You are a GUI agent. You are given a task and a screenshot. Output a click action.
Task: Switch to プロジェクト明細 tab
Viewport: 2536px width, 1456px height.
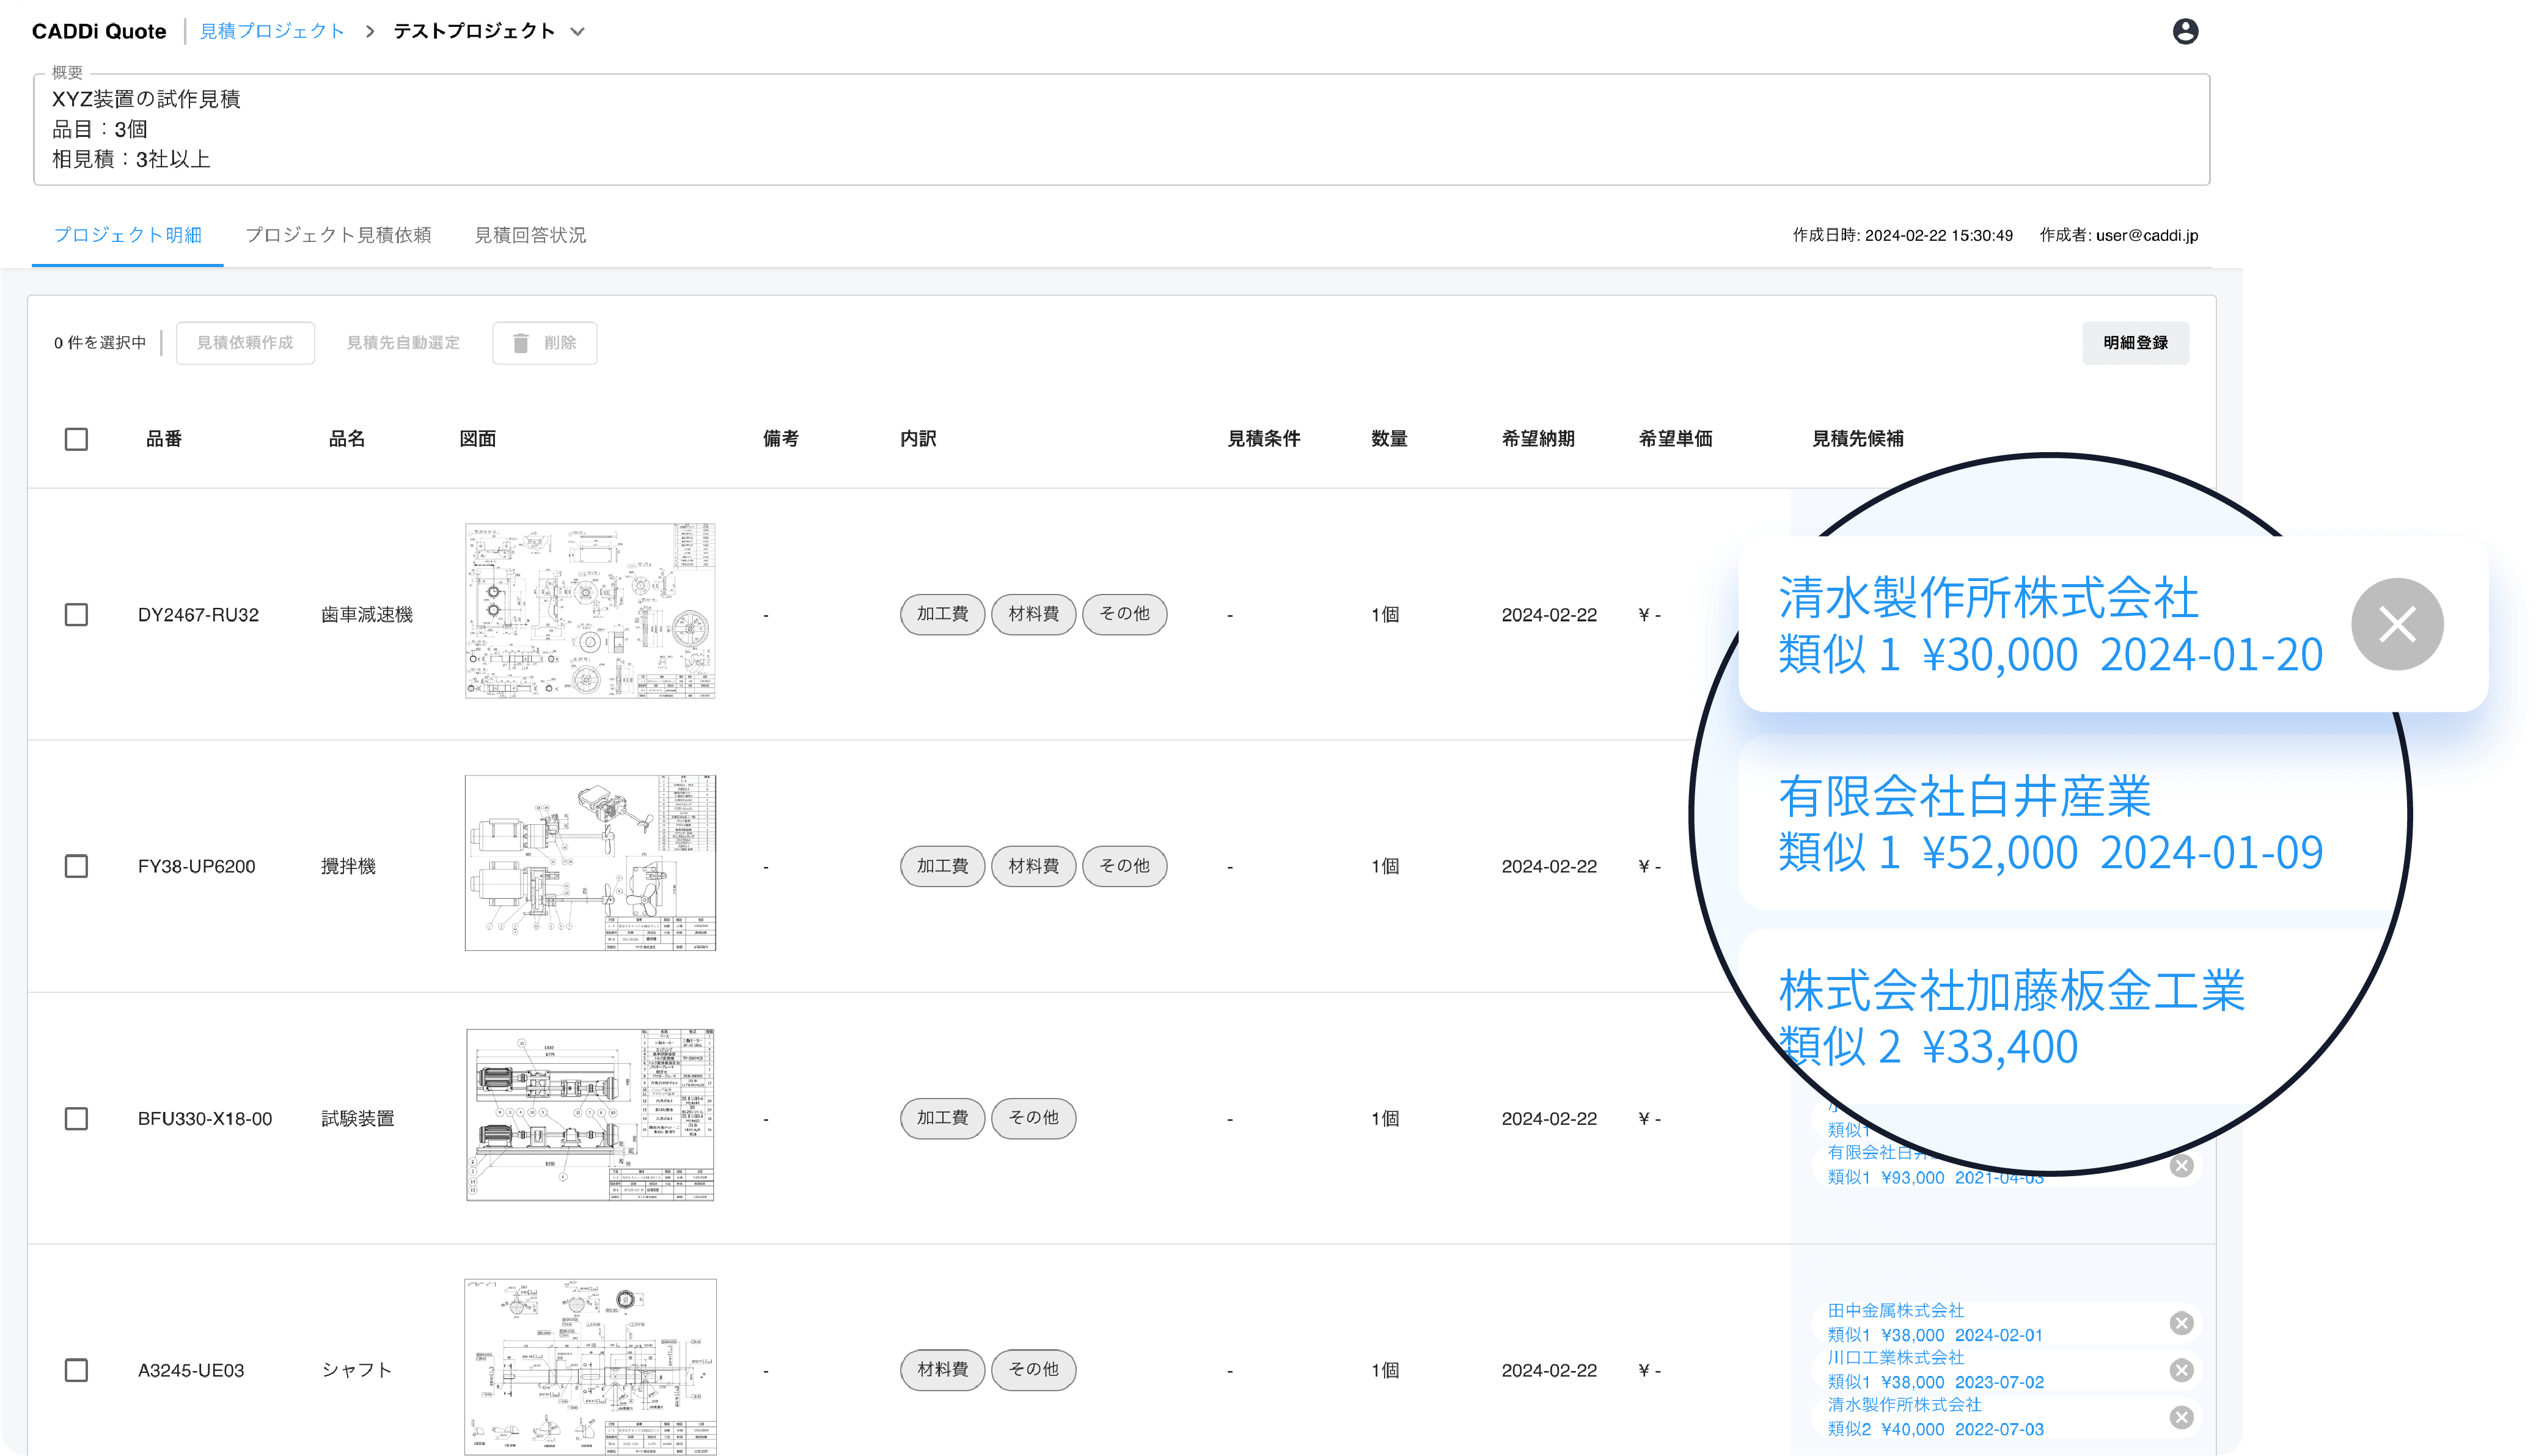click(127, 235)
